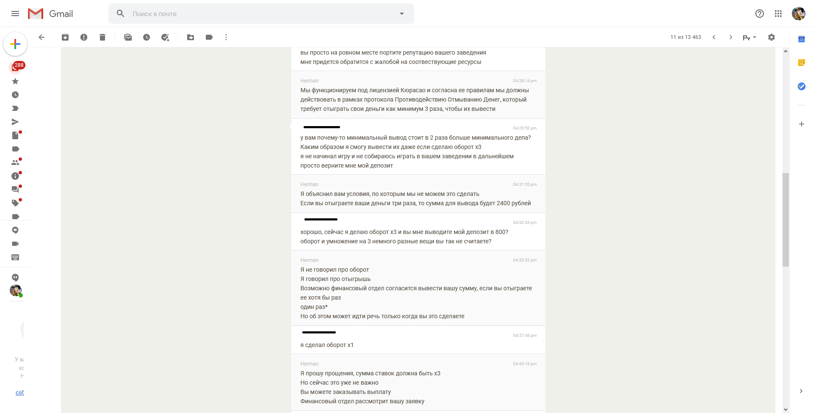This screenshot has width=813, height=413.
Task: Open Gmail settings gear
Action: (772, 37)
